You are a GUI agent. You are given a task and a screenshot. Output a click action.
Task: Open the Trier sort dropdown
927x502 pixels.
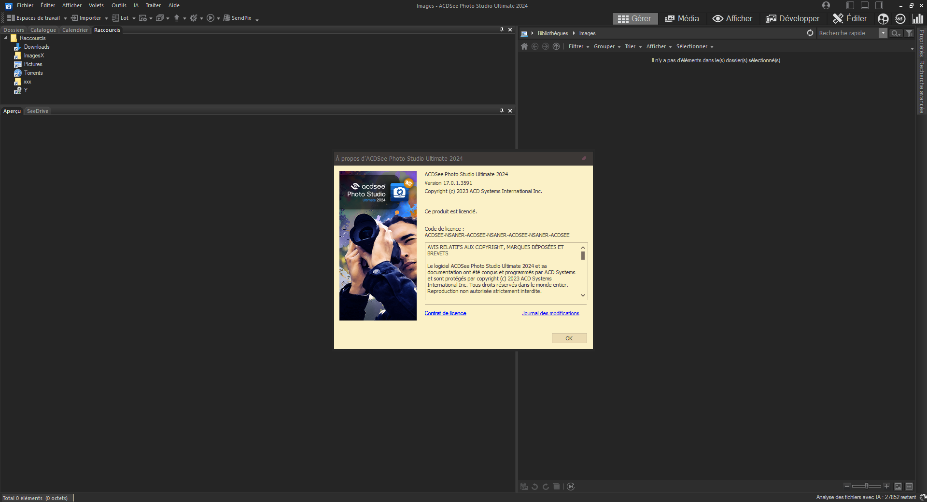point(633,46)
